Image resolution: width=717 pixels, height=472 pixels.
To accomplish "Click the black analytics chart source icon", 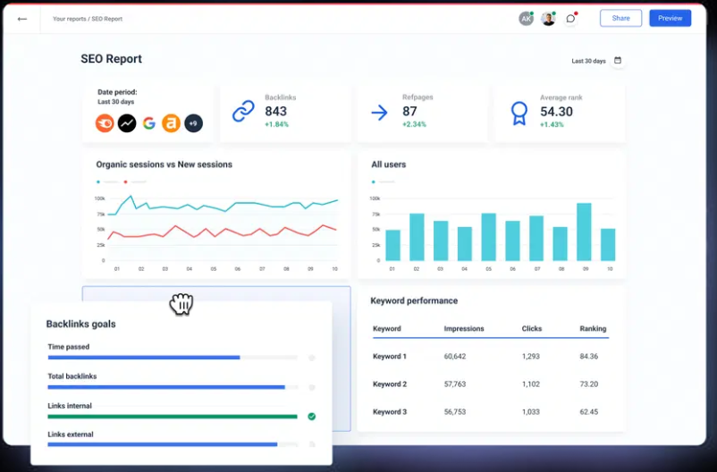I will [x=127, y=123].
